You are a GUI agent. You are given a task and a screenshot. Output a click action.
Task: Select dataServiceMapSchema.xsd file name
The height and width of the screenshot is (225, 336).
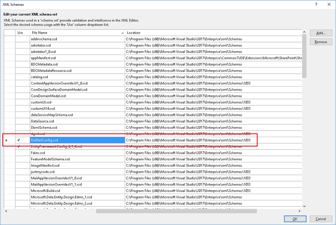point(77,115)
